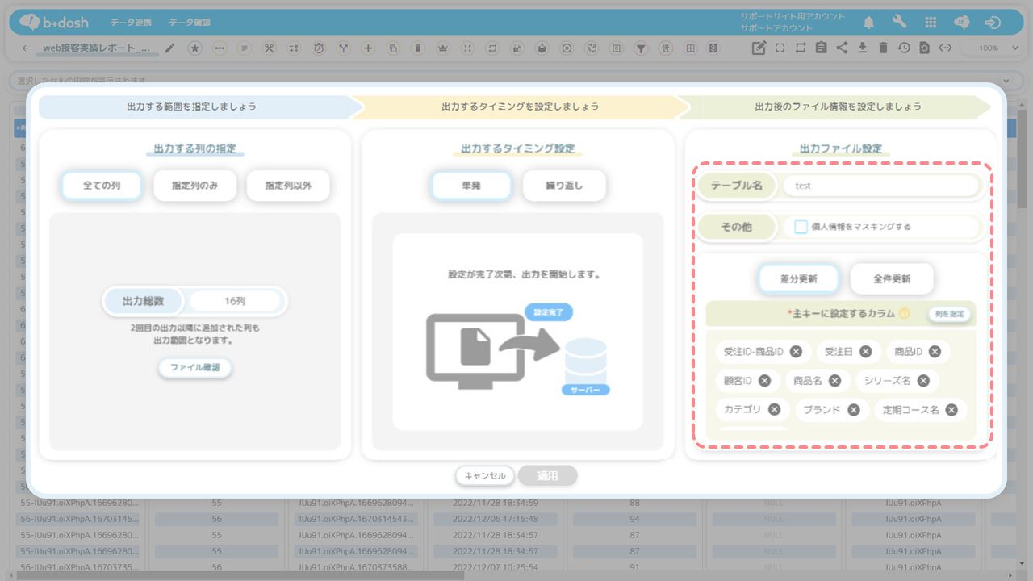Click the stopwatch toolbar icon
The height and width of the screenshot is (581, 1033).
coord(319,48)
